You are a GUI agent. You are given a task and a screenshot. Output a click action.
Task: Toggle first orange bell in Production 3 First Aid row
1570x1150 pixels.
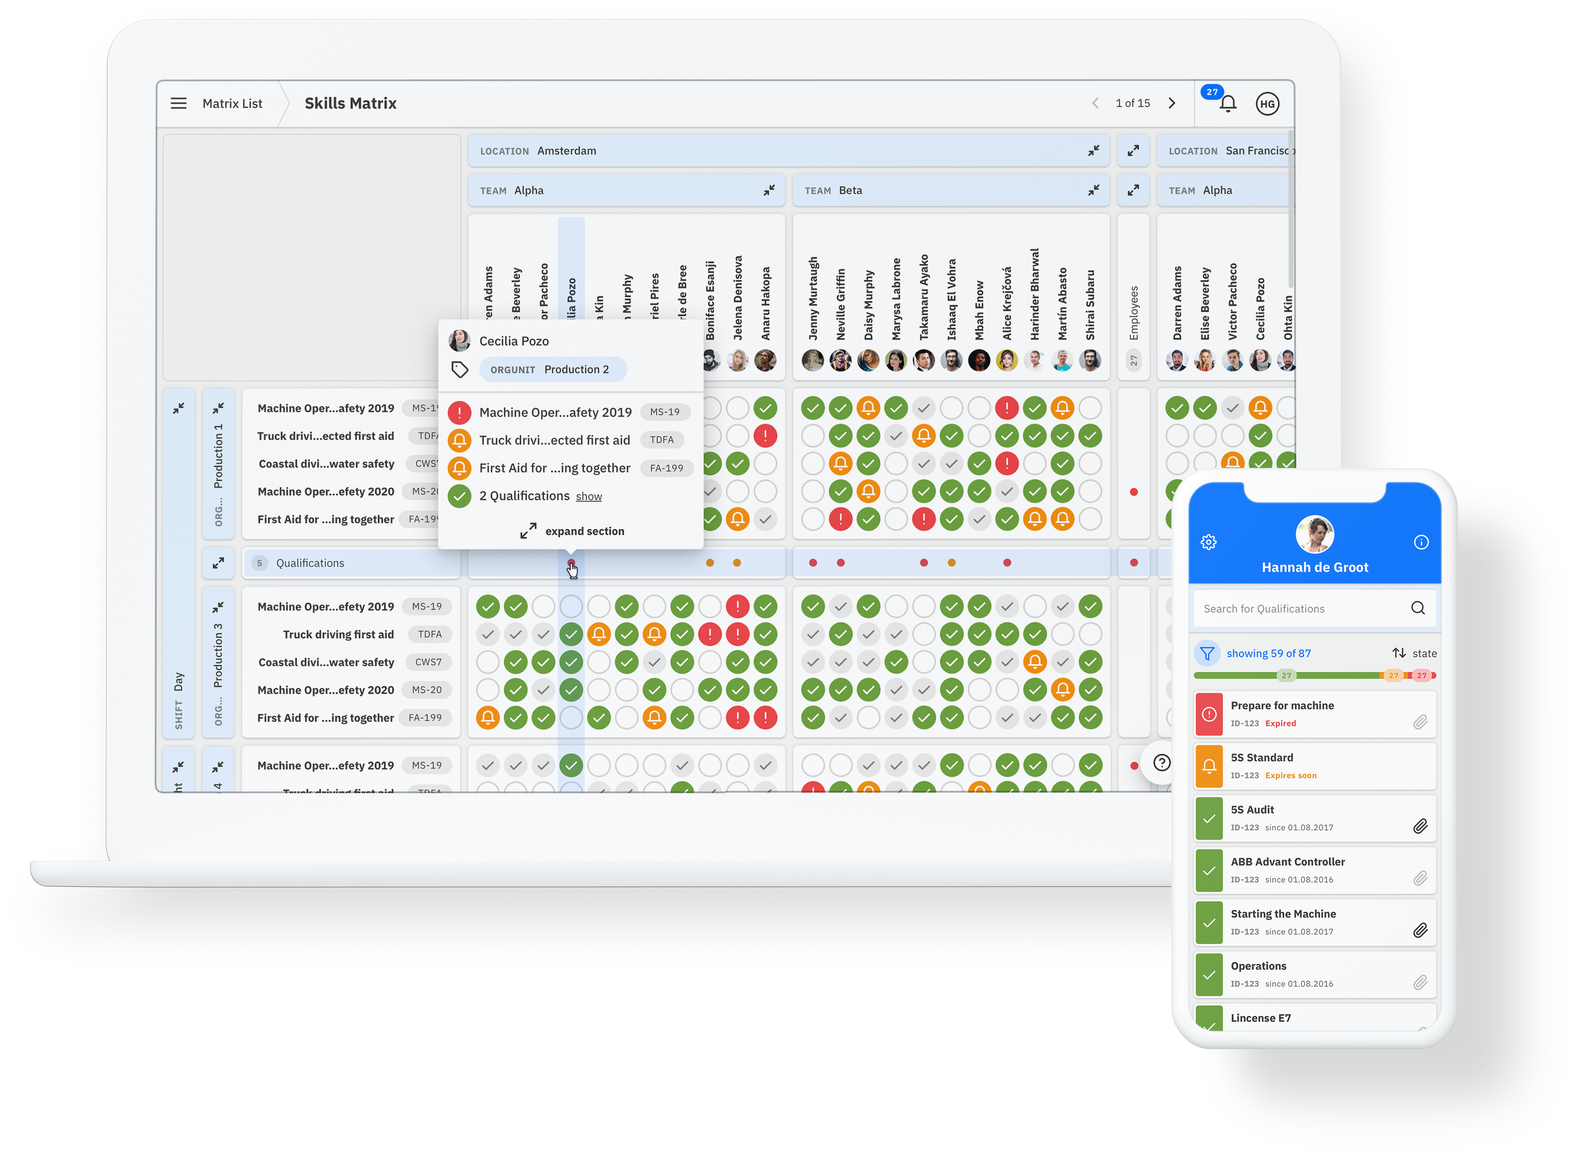tap(487, 718)
